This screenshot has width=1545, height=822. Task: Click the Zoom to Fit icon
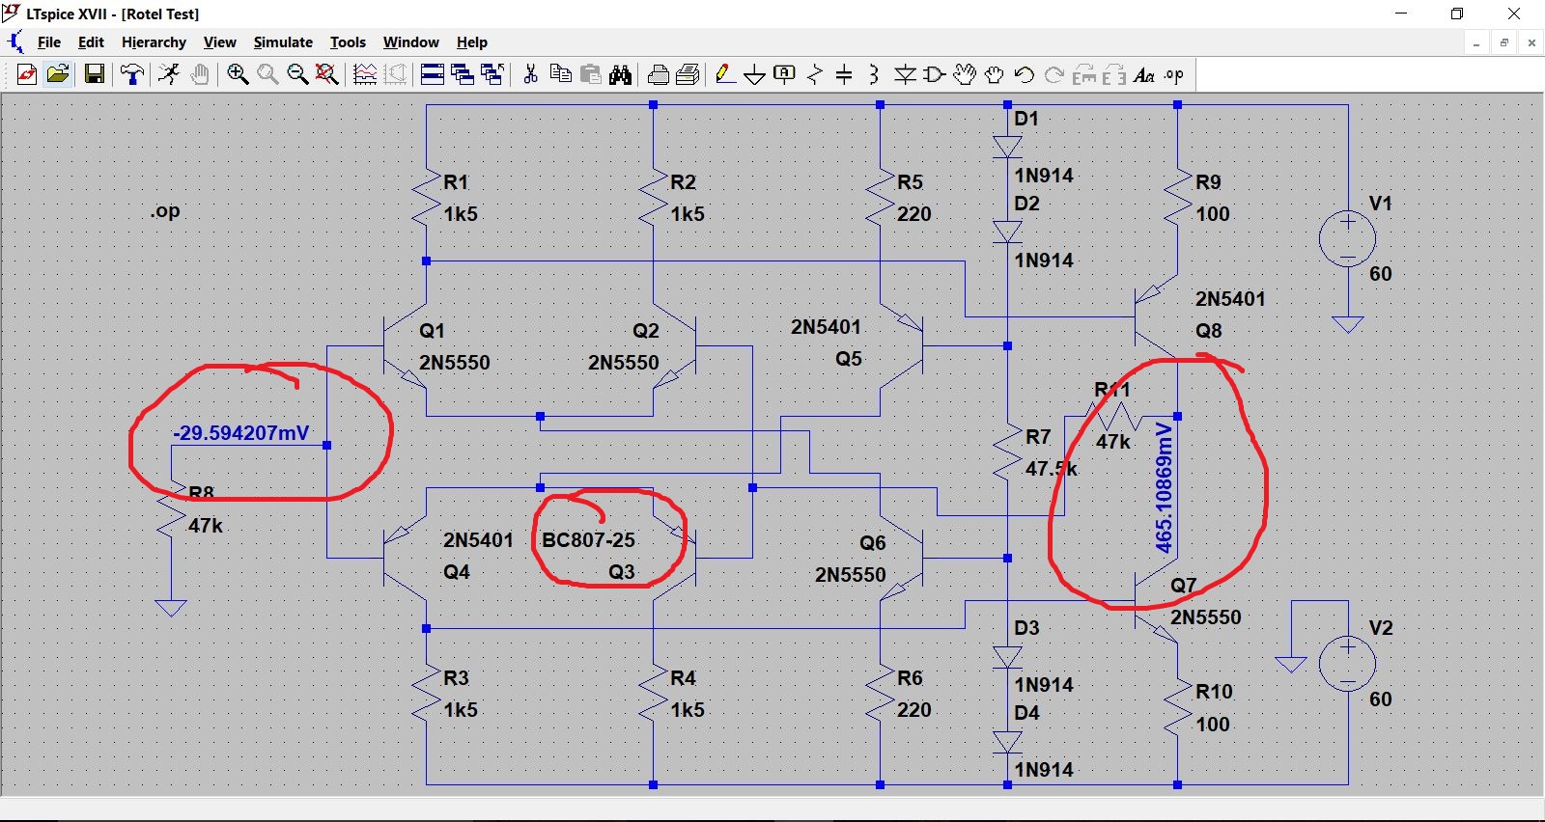(327, 74)
